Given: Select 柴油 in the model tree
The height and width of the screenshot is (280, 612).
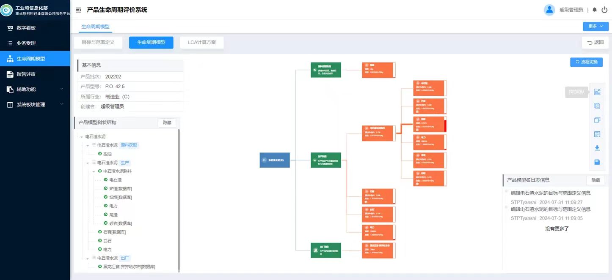Looking at the screenshot, I should point(108,154).
